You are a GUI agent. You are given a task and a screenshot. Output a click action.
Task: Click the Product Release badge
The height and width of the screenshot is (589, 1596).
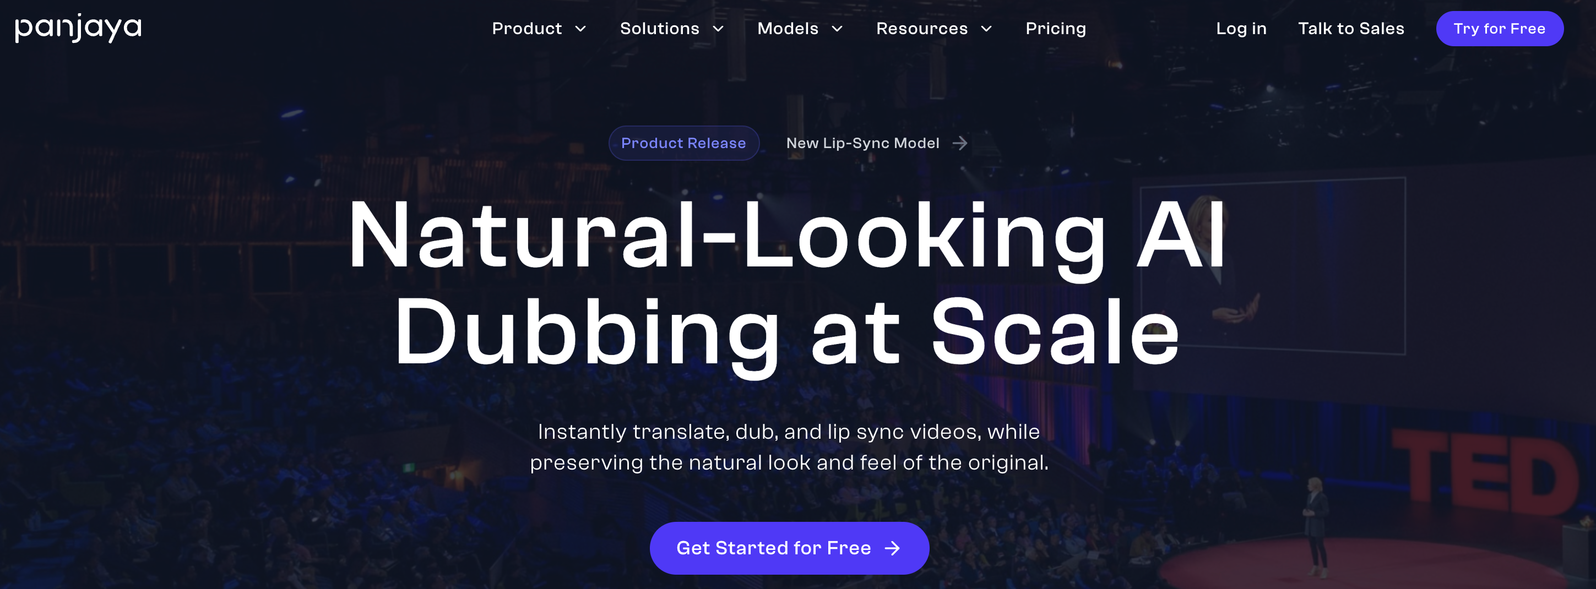point(683,143)
